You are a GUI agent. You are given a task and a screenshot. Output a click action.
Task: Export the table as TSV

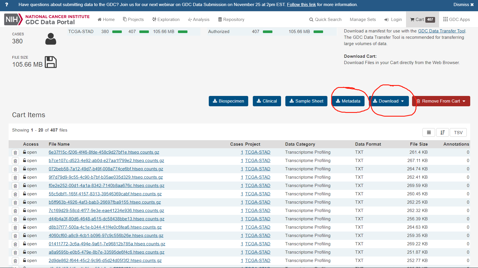point(458,132)
